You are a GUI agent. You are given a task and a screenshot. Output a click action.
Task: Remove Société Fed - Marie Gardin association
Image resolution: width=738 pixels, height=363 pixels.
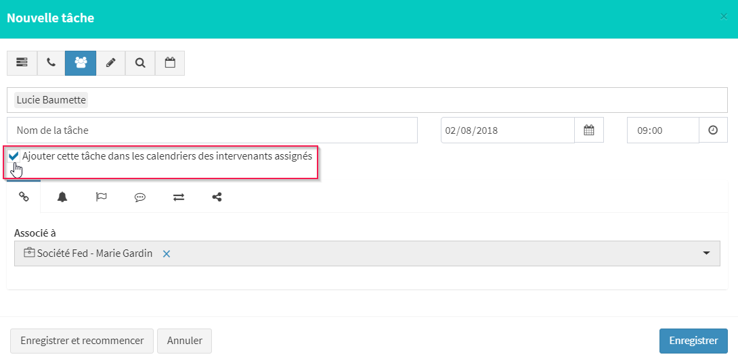tap(166, 254)
